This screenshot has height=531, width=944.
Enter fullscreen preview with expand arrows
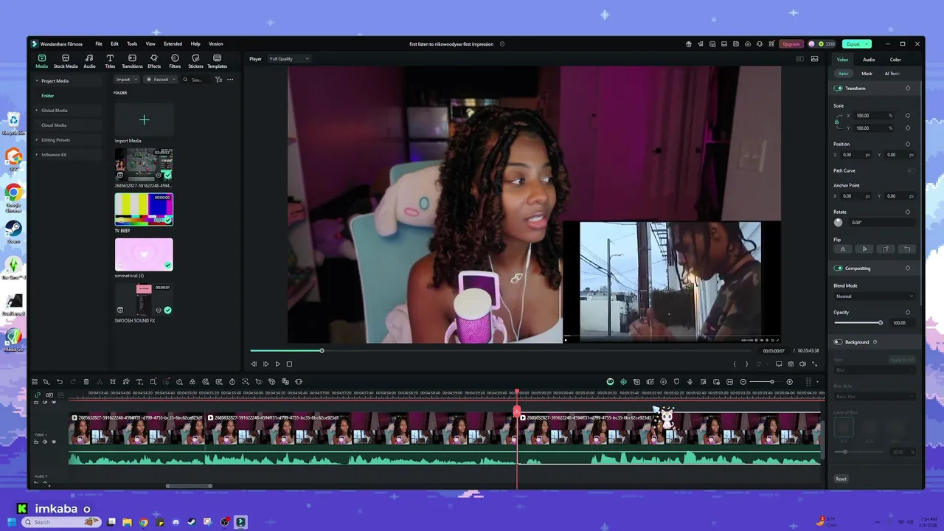click(x=814, y=364)
